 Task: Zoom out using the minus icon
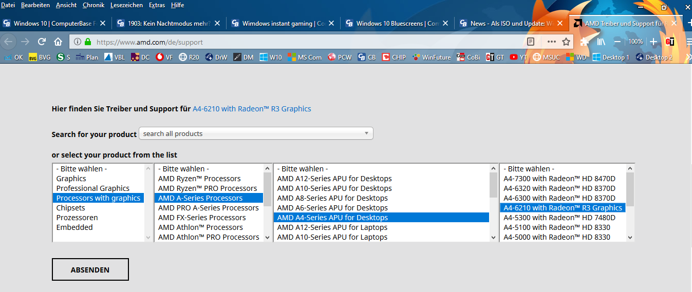pos(618,42)
